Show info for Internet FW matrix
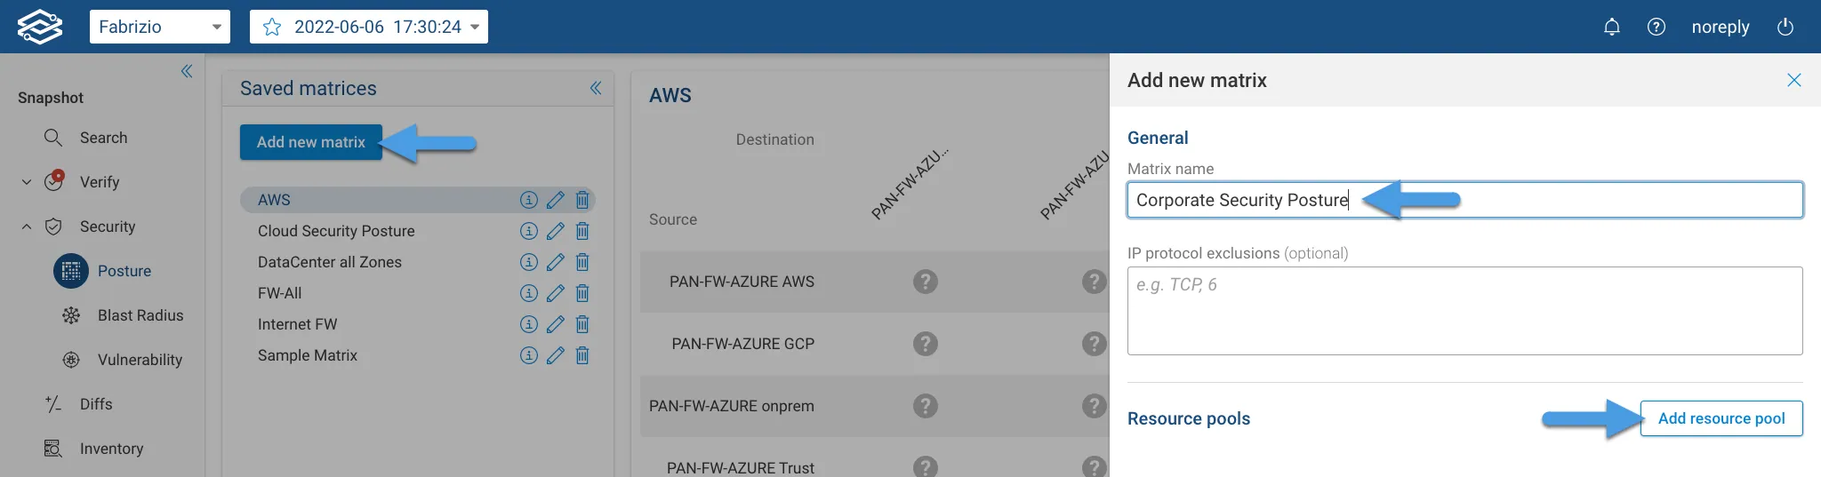Viewport: 1821px width, 477px height. [529, 324]
